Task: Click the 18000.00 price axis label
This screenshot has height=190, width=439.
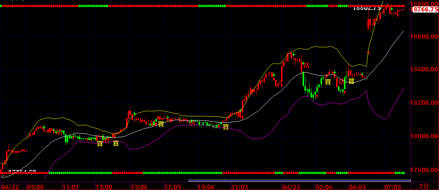Action: pyautogui.click(x=425, y=136)
